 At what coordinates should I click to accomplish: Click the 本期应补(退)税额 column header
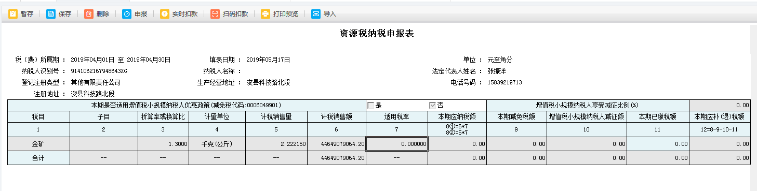[720, 116]
